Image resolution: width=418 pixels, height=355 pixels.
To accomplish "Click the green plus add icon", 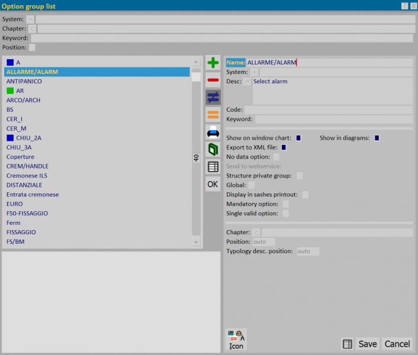I will [213, 63].
